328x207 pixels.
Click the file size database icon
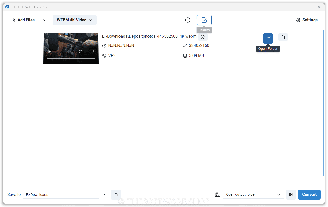click(185, 56)
